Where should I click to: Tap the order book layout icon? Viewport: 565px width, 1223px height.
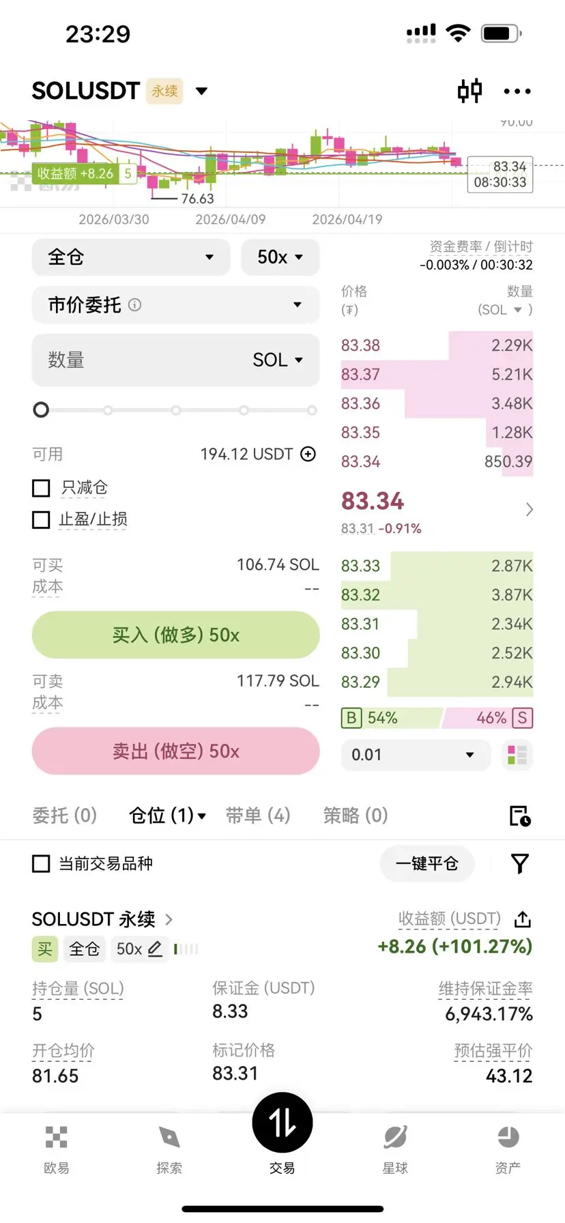point(517,755)
